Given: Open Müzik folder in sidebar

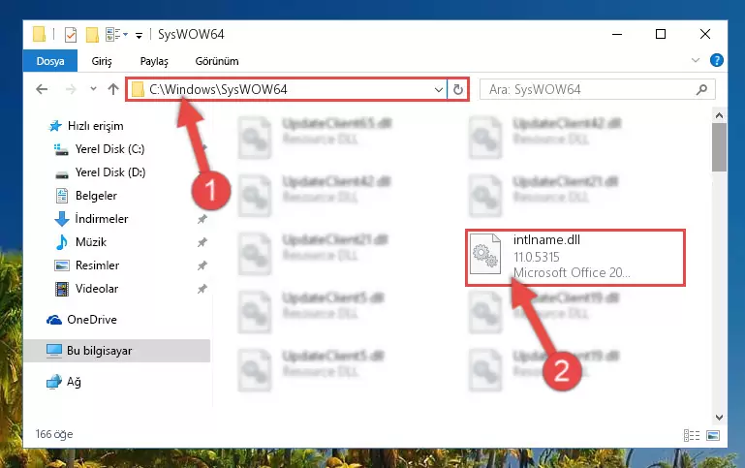Looking at the screenshot, I should point(91,242).
